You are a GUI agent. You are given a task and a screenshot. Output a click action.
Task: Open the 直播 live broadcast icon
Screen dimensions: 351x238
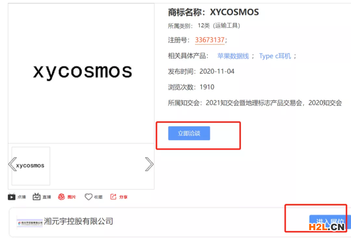[x=37, y=197]
